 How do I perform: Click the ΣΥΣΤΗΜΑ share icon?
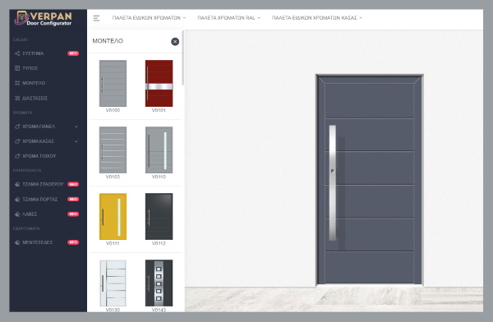[x=17, y=53]
